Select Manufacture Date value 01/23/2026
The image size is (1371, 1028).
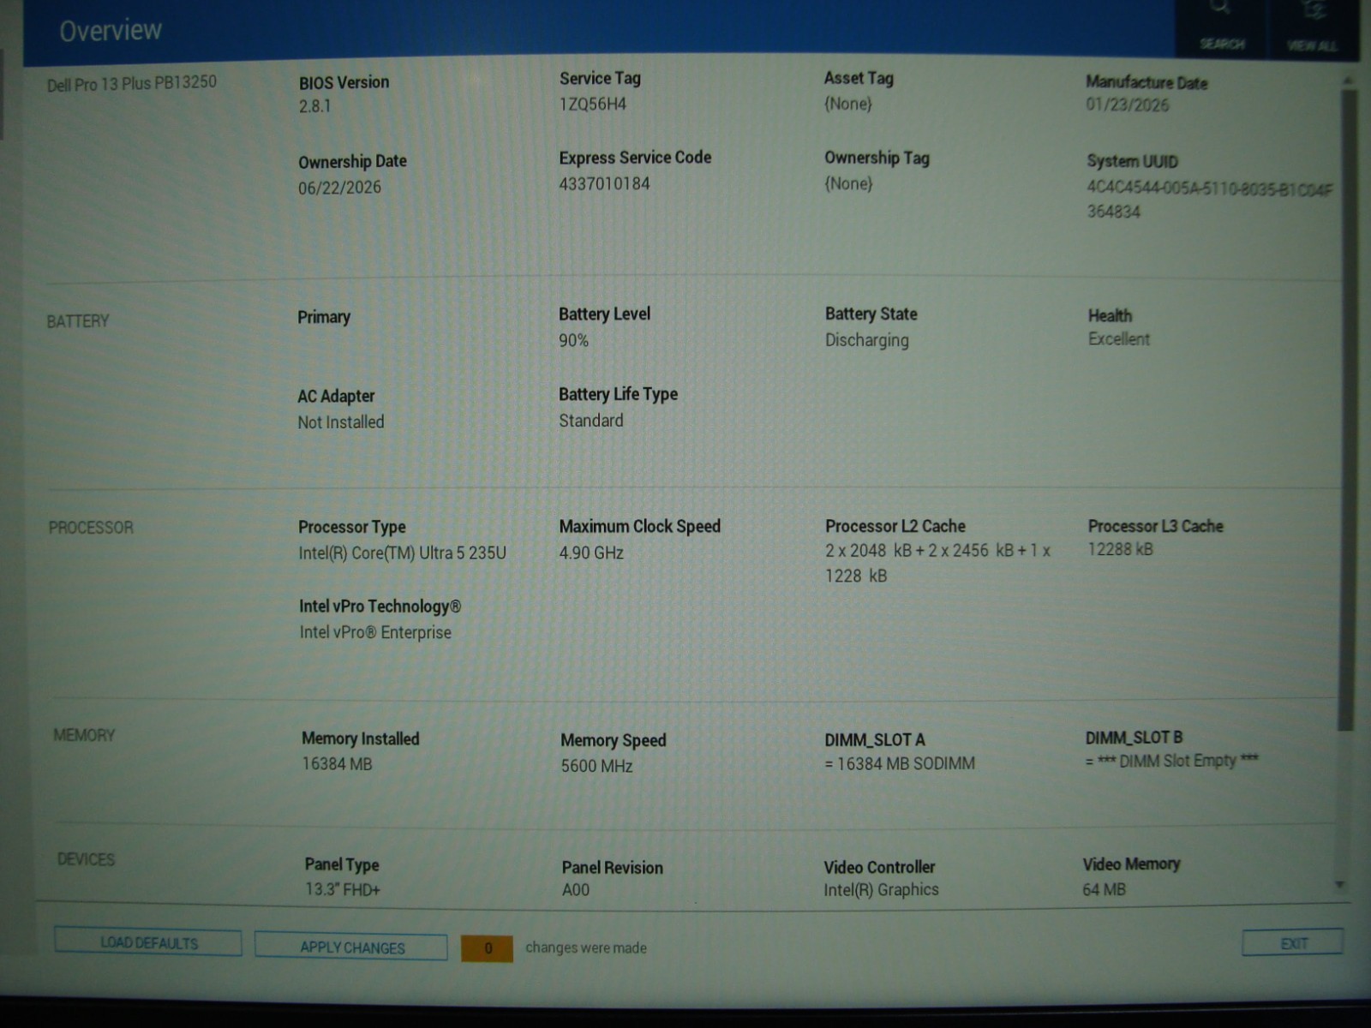coord(1127,105)
